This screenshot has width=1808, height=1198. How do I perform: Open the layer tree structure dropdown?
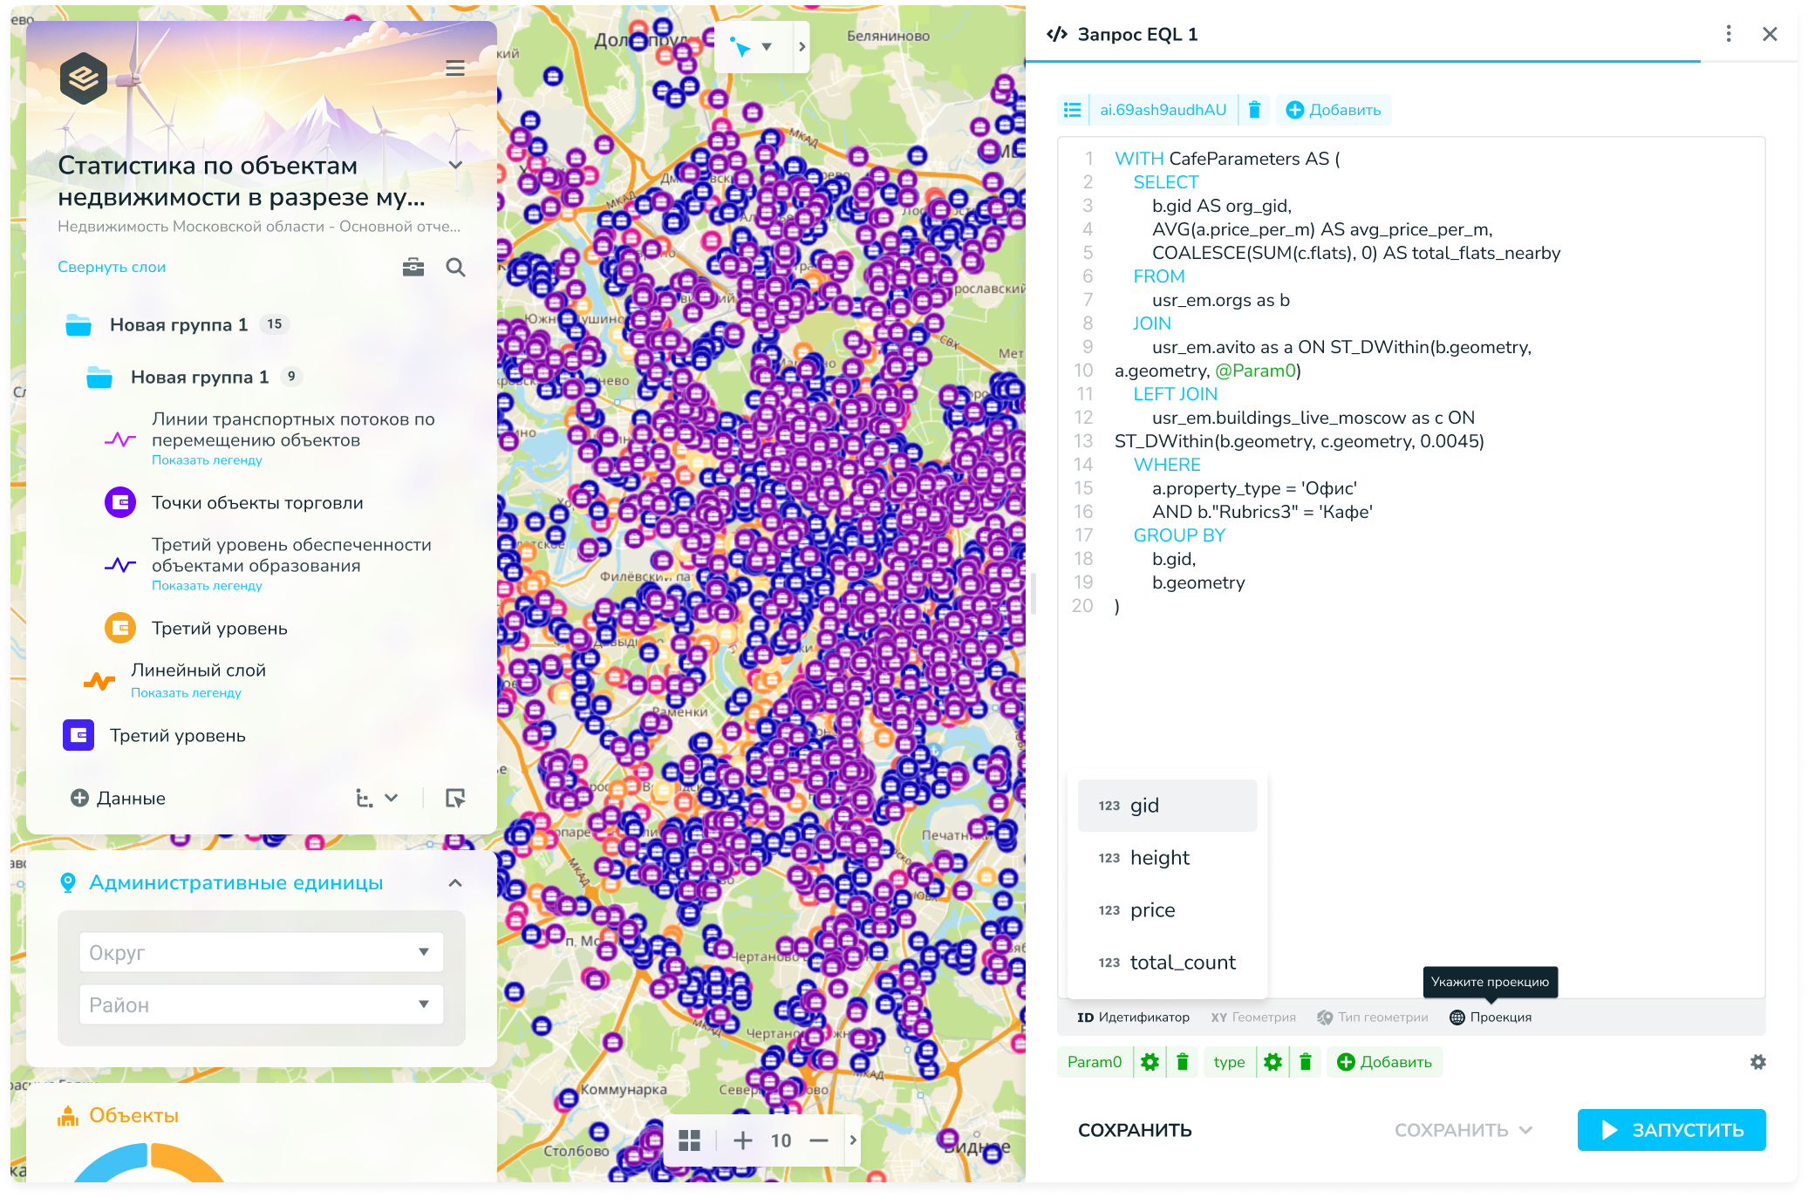click(377, 798)
